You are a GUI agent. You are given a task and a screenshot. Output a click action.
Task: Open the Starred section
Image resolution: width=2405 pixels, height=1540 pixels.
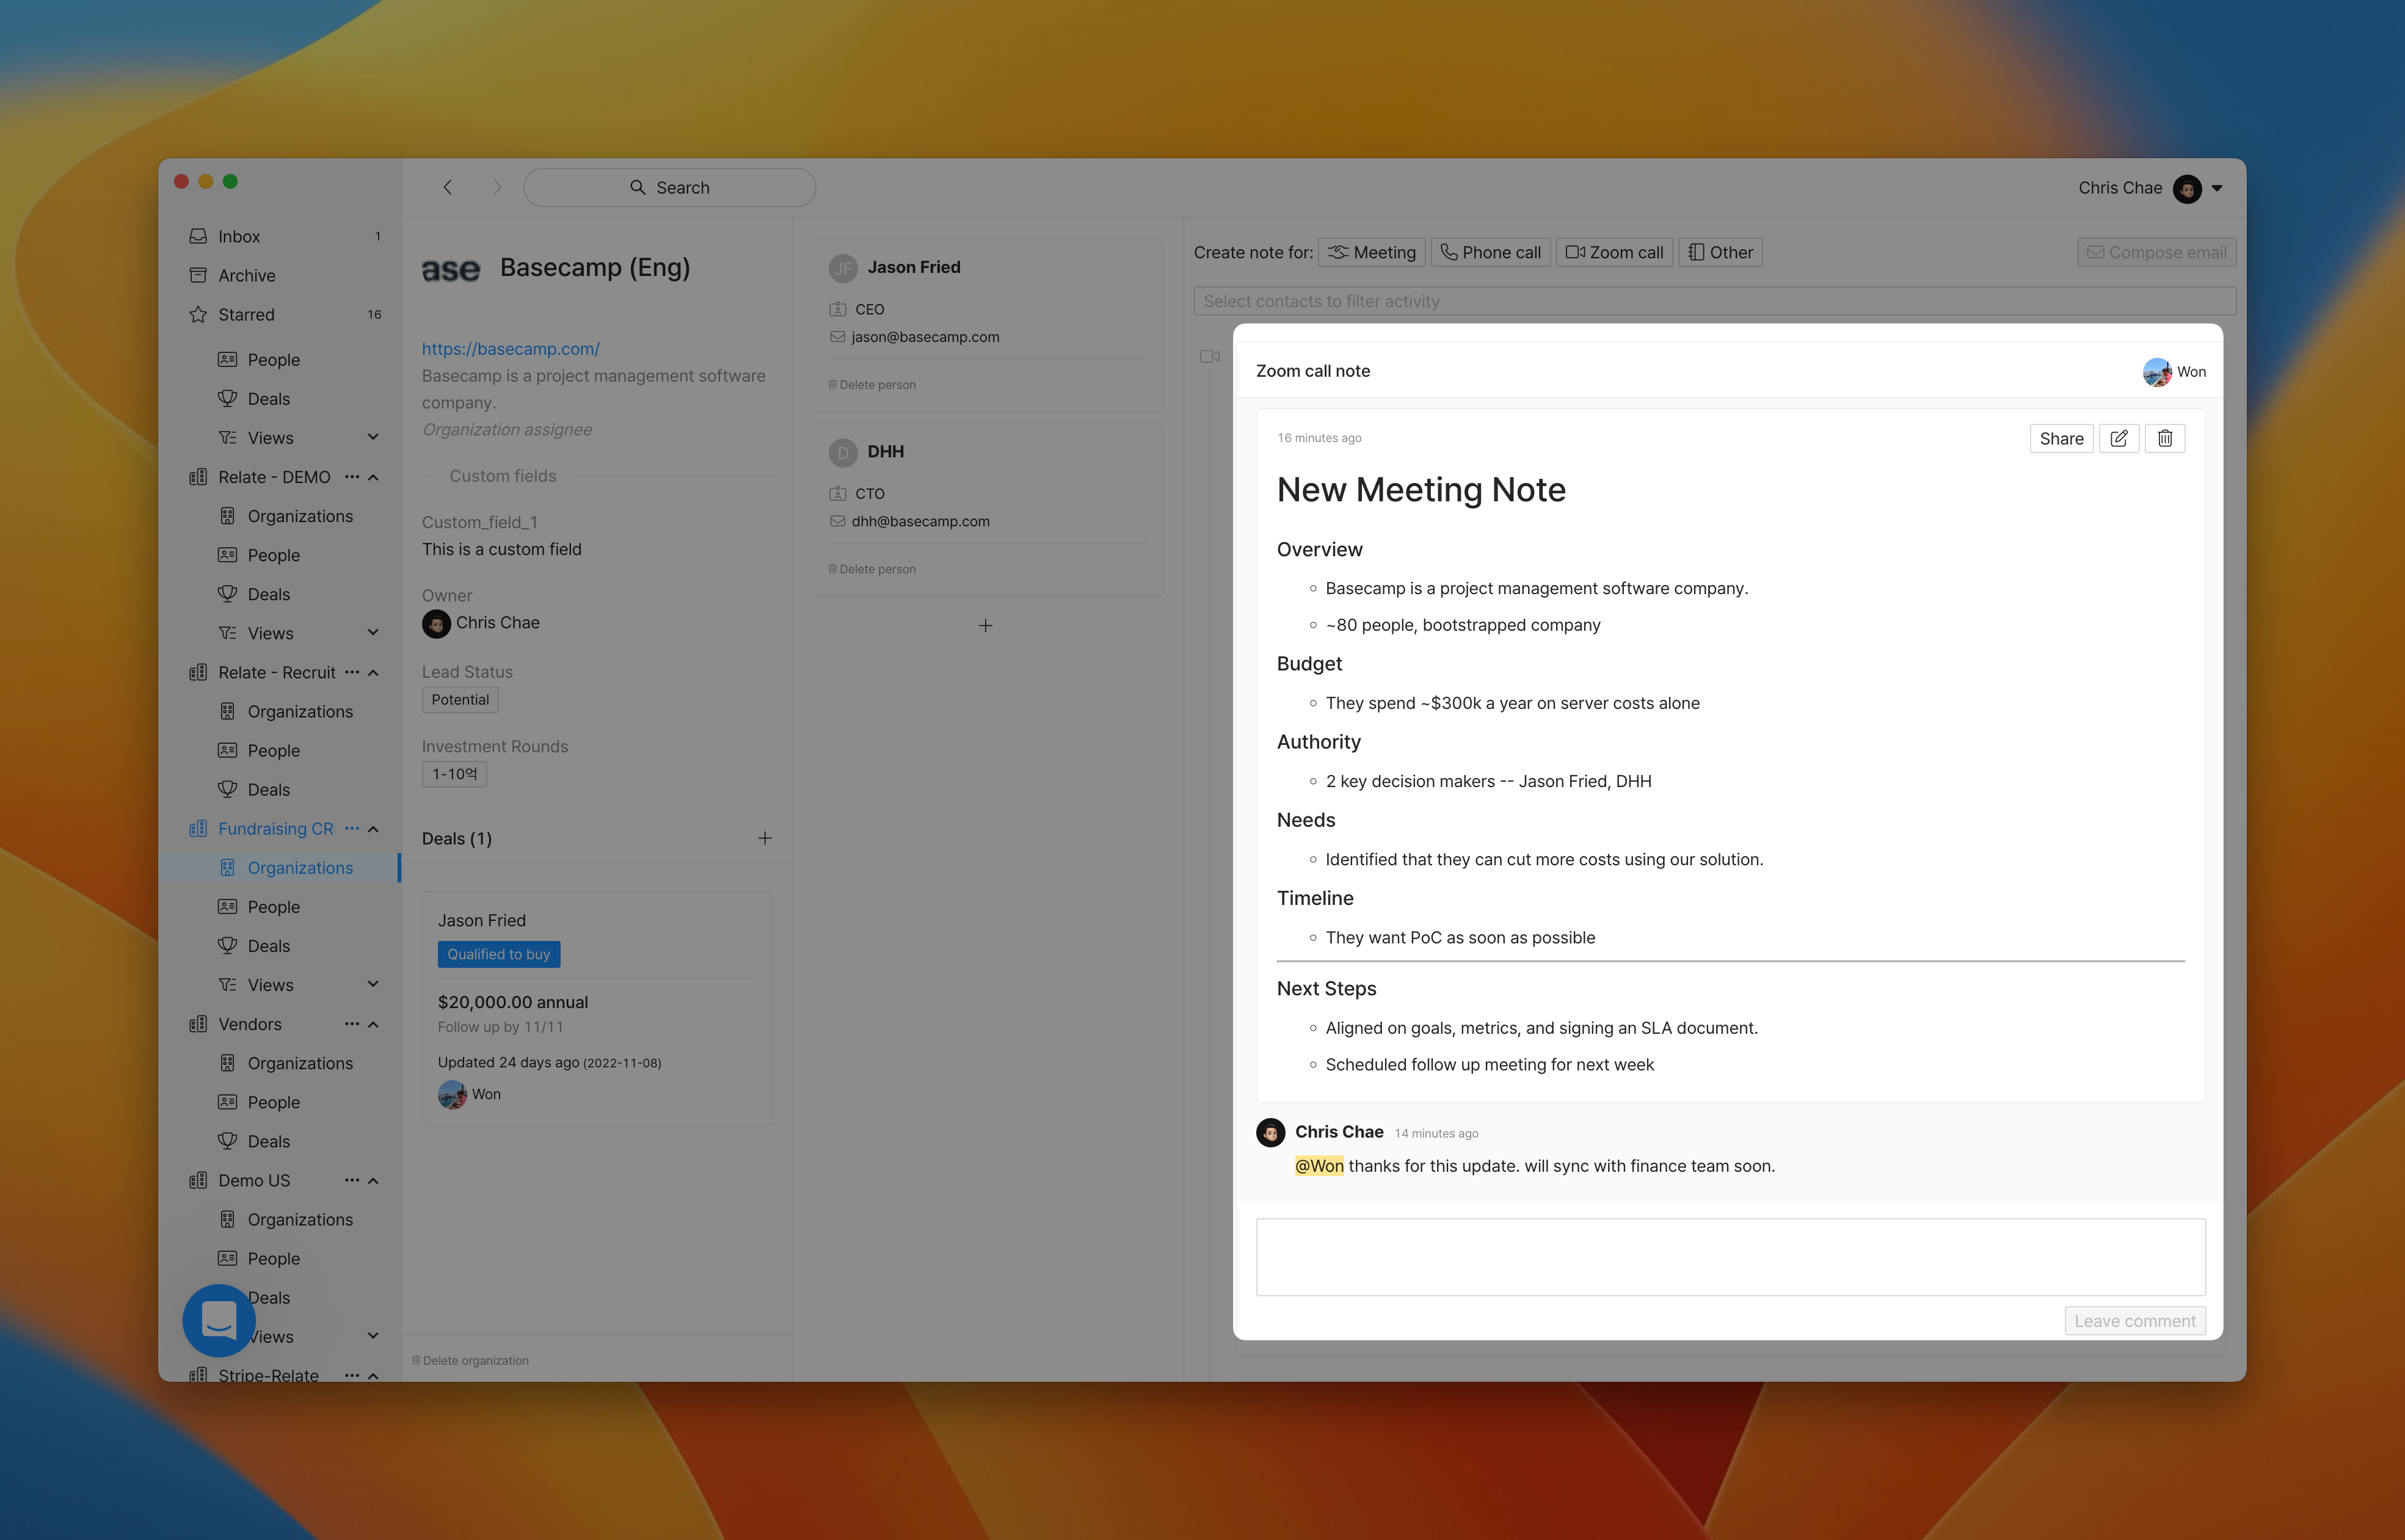(246, 314)
